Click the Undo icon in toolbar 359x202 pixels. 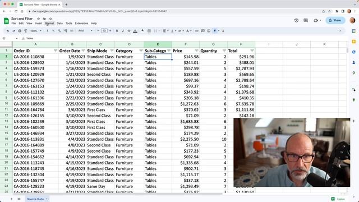point(8,31)
